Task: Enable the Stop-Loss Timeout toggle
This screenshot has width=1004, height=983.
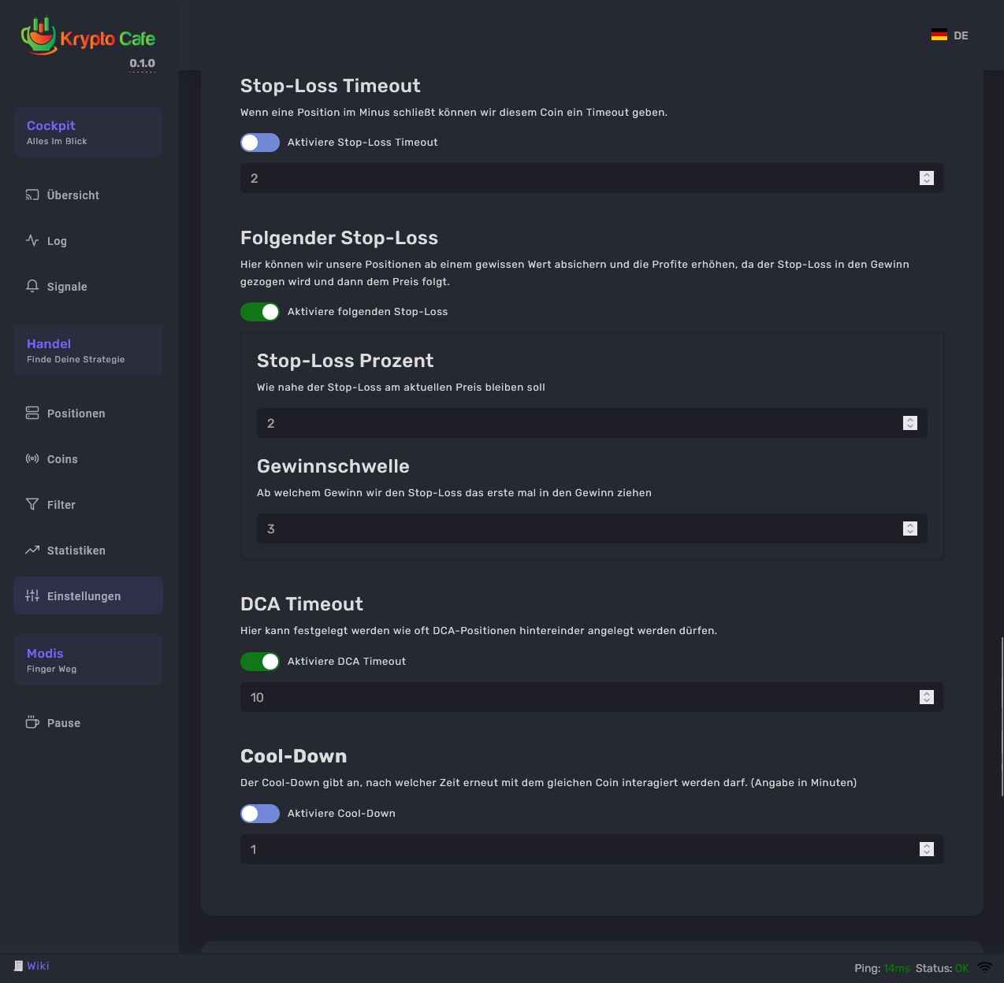Action: [260, 143]
